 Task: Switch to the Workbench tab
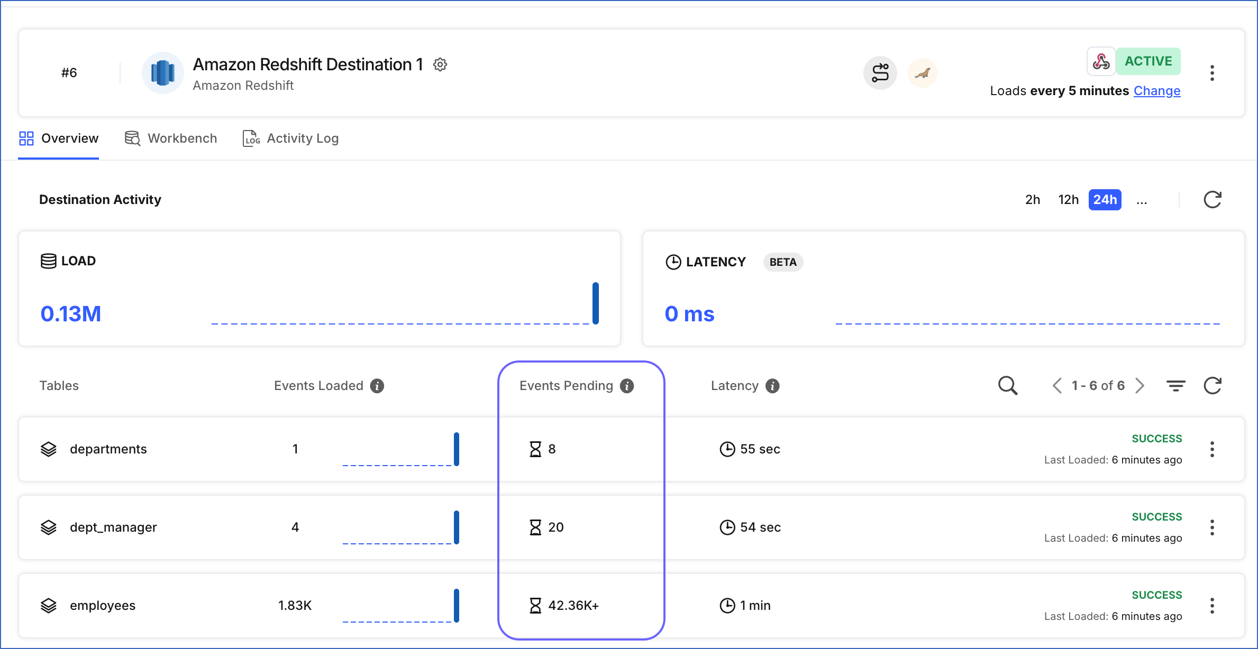point(171,138)
